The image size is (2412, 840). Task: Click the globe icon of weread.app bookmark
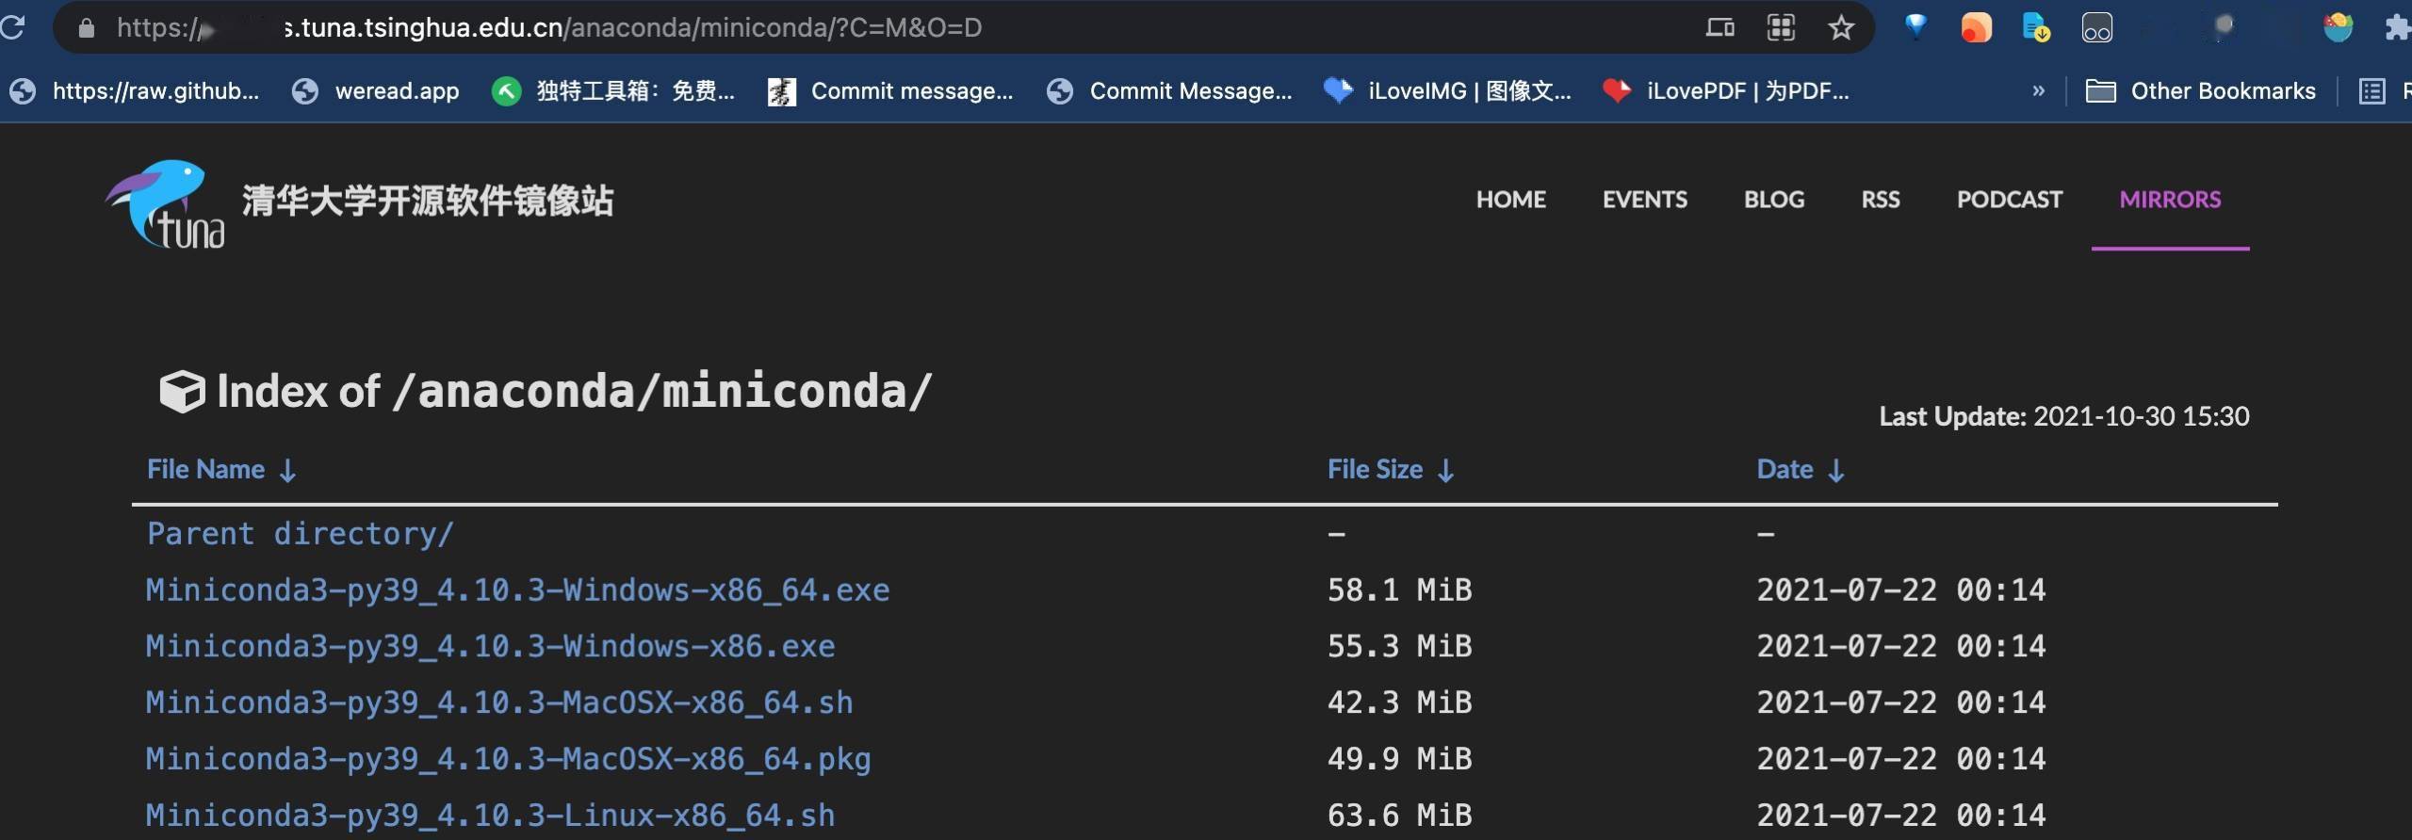tap(304, 91)
